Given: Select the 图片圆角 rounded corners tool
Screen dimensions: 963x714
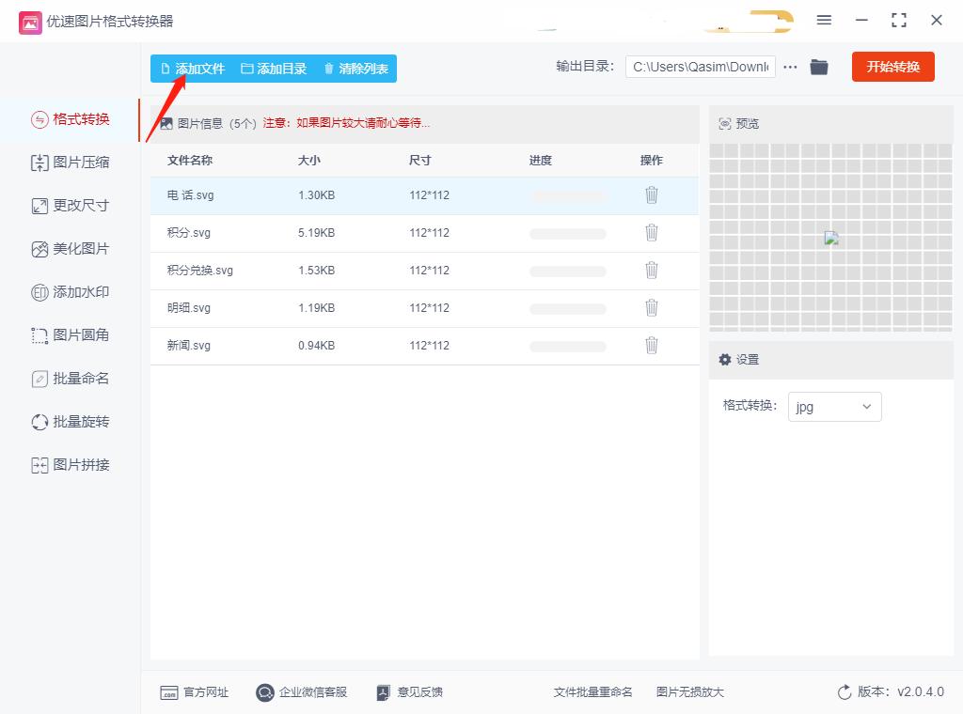Looking at the screenshot, I should click(71, 334).
